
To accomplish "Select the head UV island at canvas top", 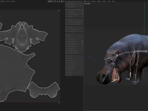I will [22, 37].
